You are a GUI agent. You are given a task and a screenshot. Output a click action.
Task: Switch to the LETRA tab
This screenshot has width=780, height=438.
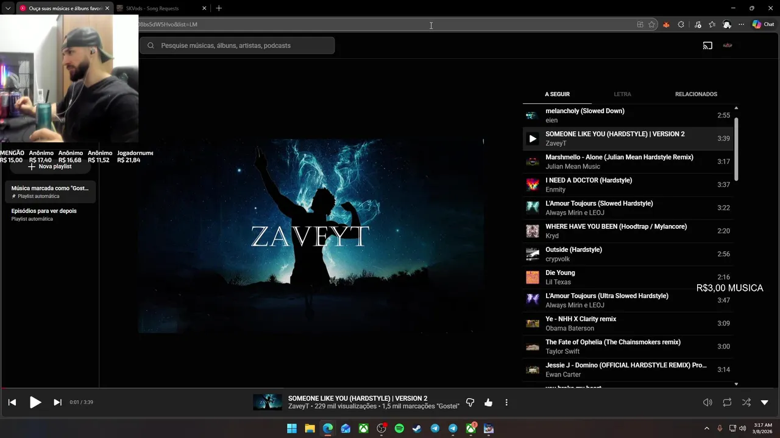coord(622,94)
